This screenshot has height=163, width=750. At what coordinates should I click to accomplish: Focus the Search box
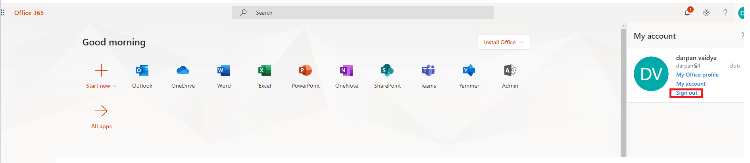pos(363,13)
